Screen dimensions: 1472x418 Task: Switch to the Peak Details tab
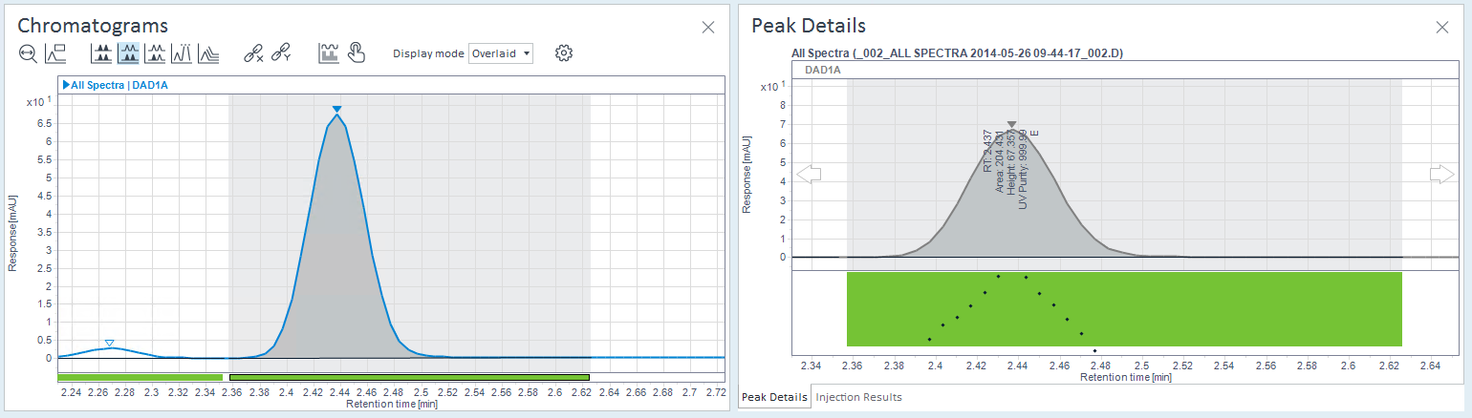(774, 397)
